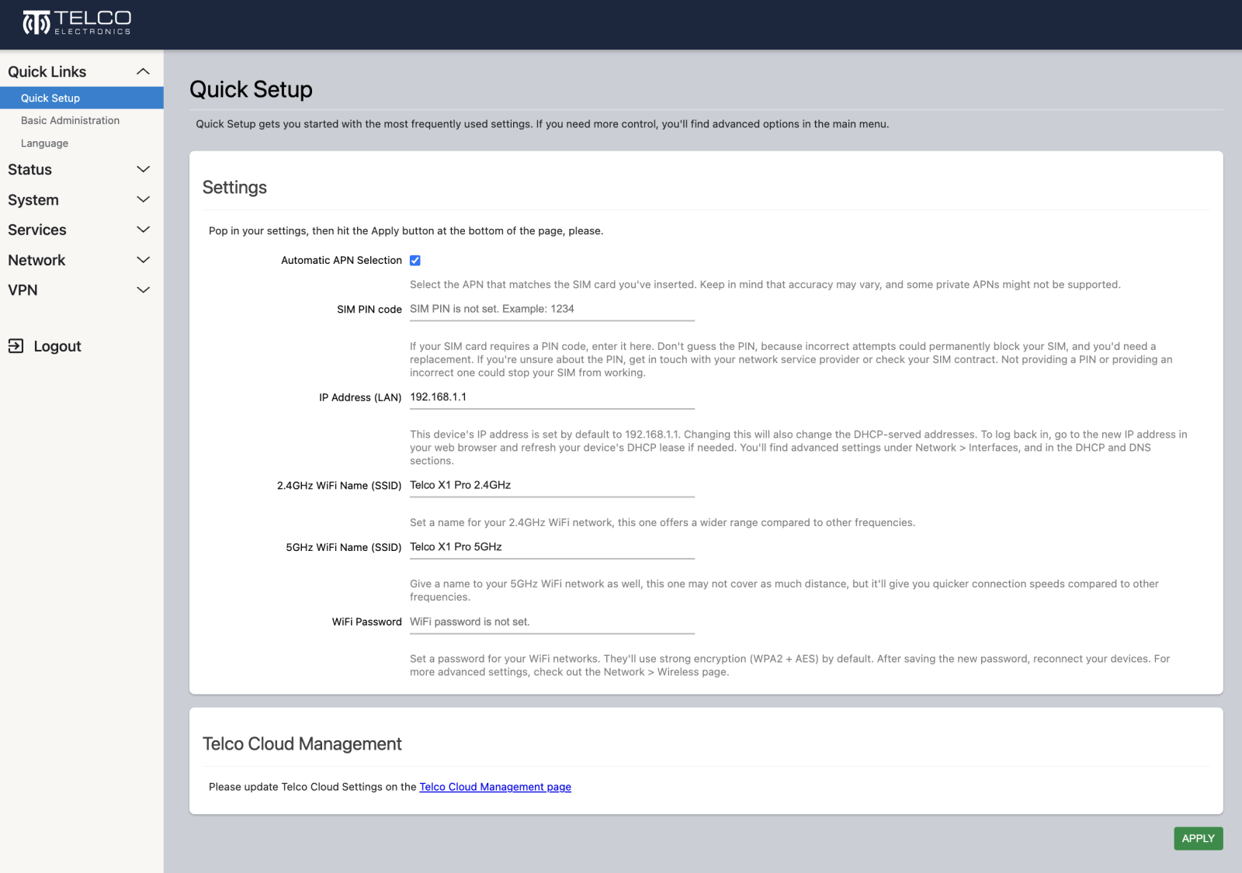Focus the WiFi Password field

(552, 622)
